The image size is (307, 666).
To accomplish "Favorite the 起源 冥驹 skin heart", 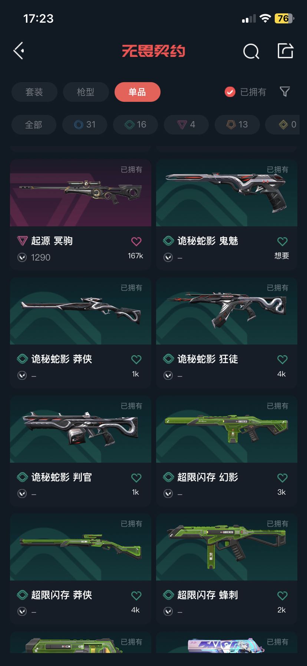I will click(136, 241).
